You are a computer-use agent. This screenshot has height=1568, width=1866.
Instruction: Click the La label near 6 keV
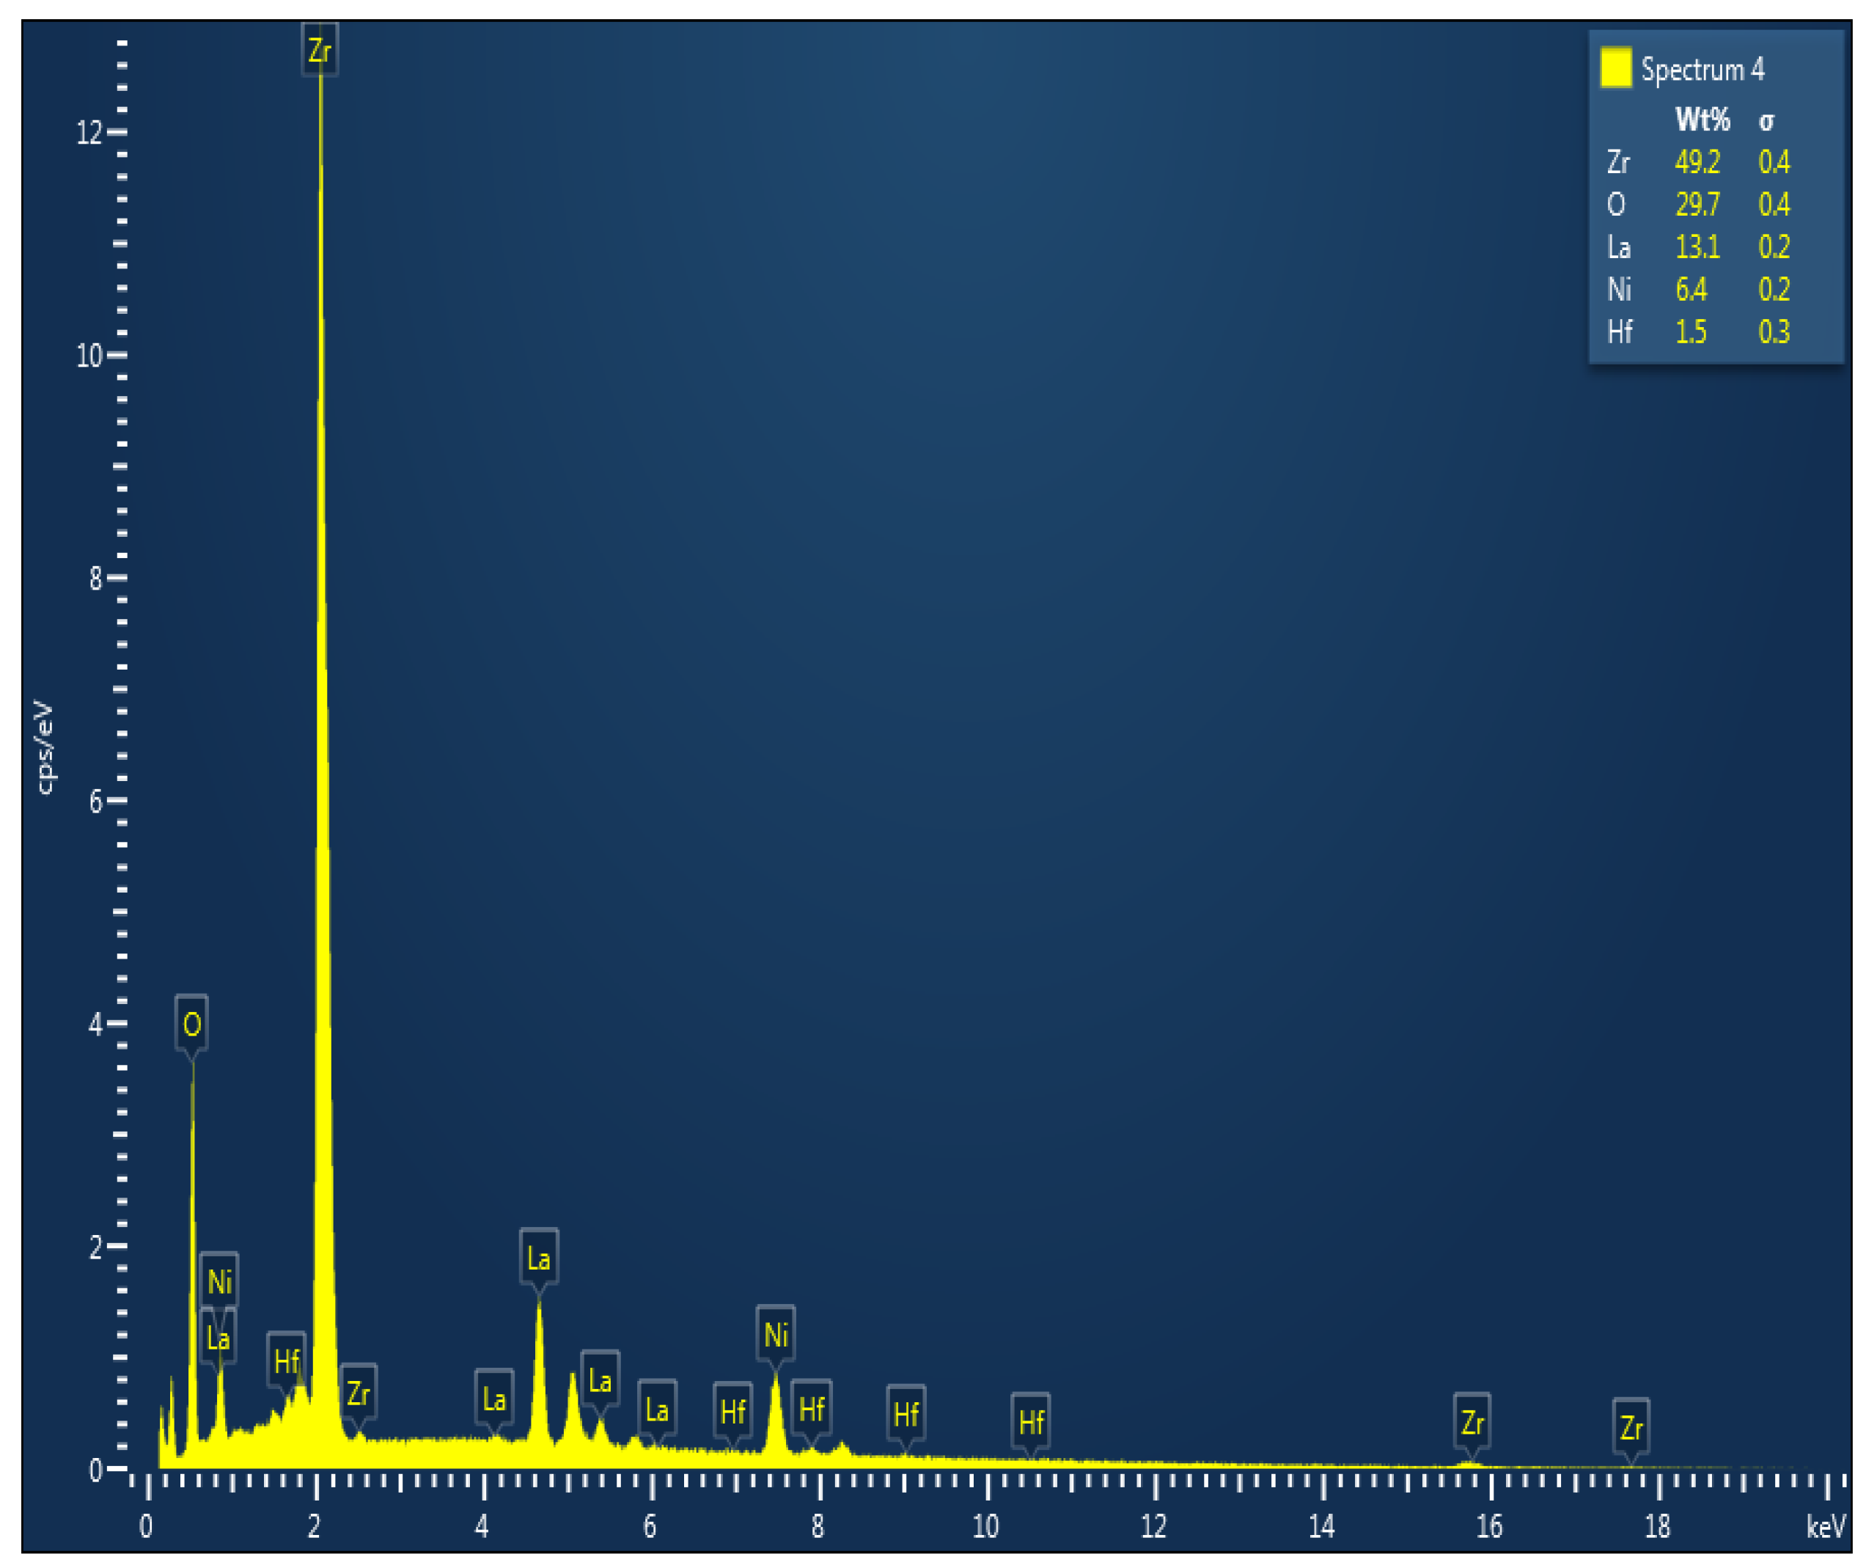(x=657, y=1410)
